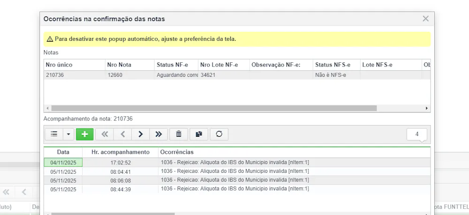The height and width of the screenshot is (215, 469).
Task: Click Hr. acompanhamento column header
Action: click(x=120, y=152)
